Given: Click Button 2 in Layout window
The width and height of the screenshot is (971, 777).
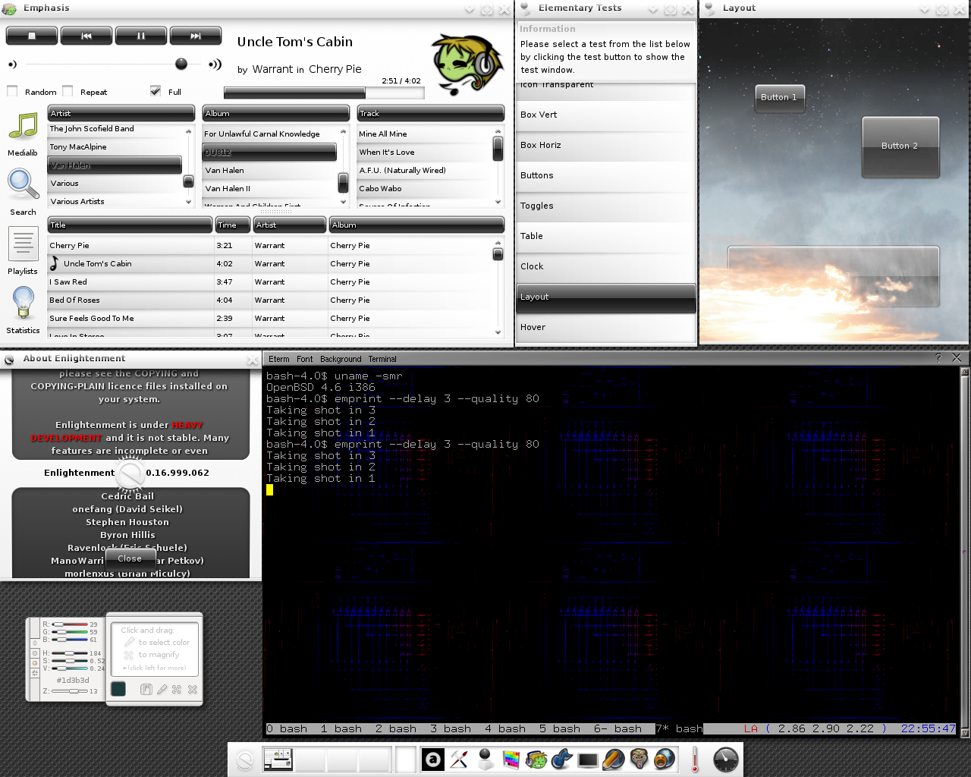Looking at the screenshot, I should (900, 146).
